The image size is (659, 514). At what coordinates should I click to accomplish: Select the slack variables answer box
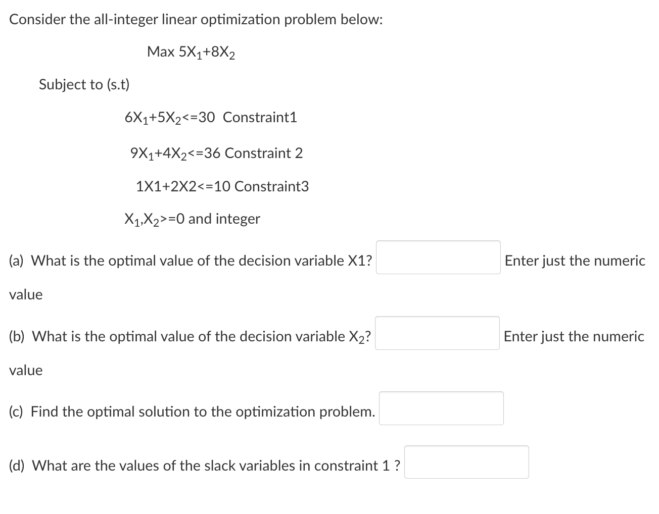tap(466, 462)
